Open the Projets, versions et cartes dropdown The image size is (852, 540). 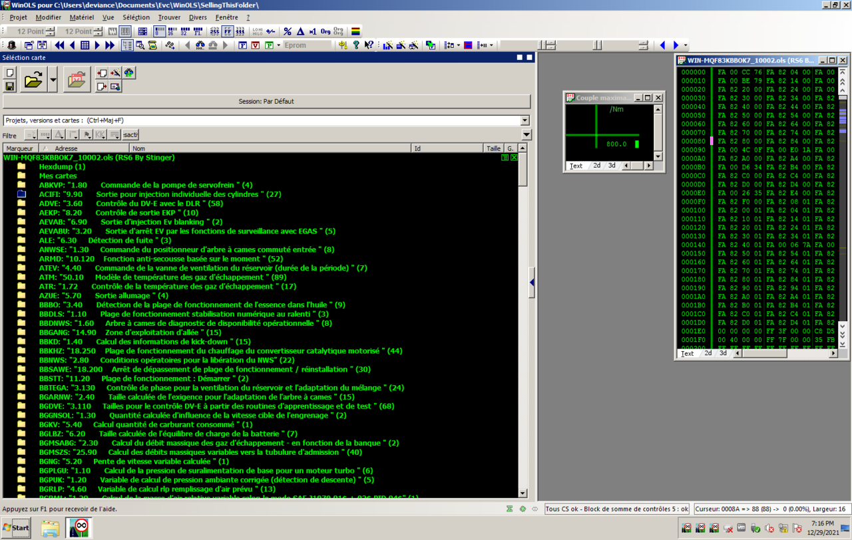(x=525, y=120)
